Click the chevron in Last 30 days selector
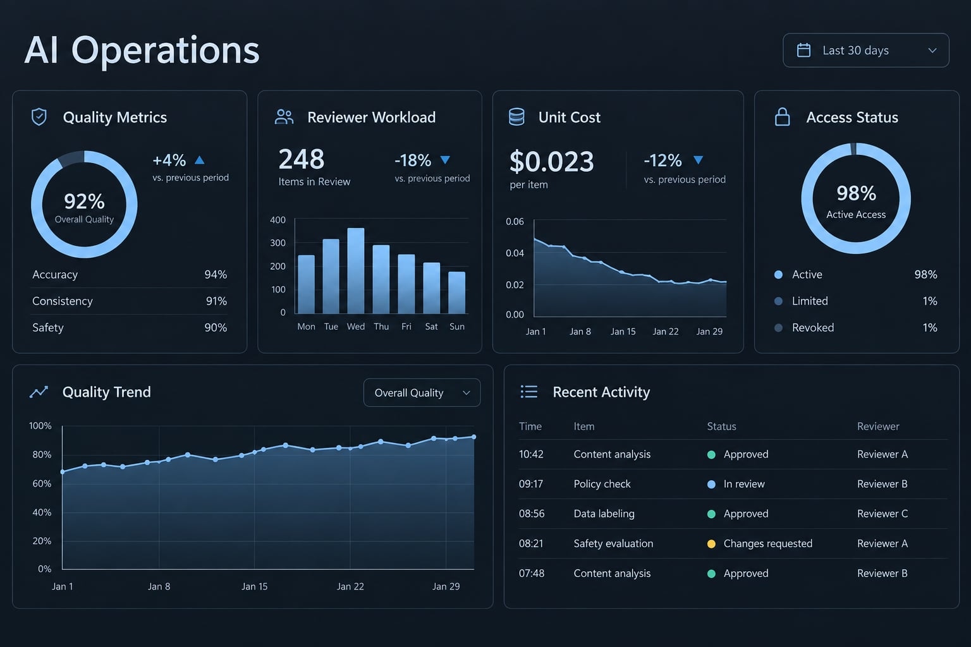971x647 pixels. (x=932, y=50)
